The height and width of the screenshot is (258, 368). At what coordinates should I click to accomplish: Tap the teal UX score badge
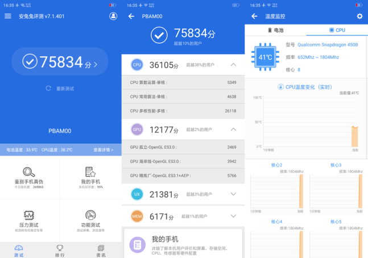tap(137, 194)
